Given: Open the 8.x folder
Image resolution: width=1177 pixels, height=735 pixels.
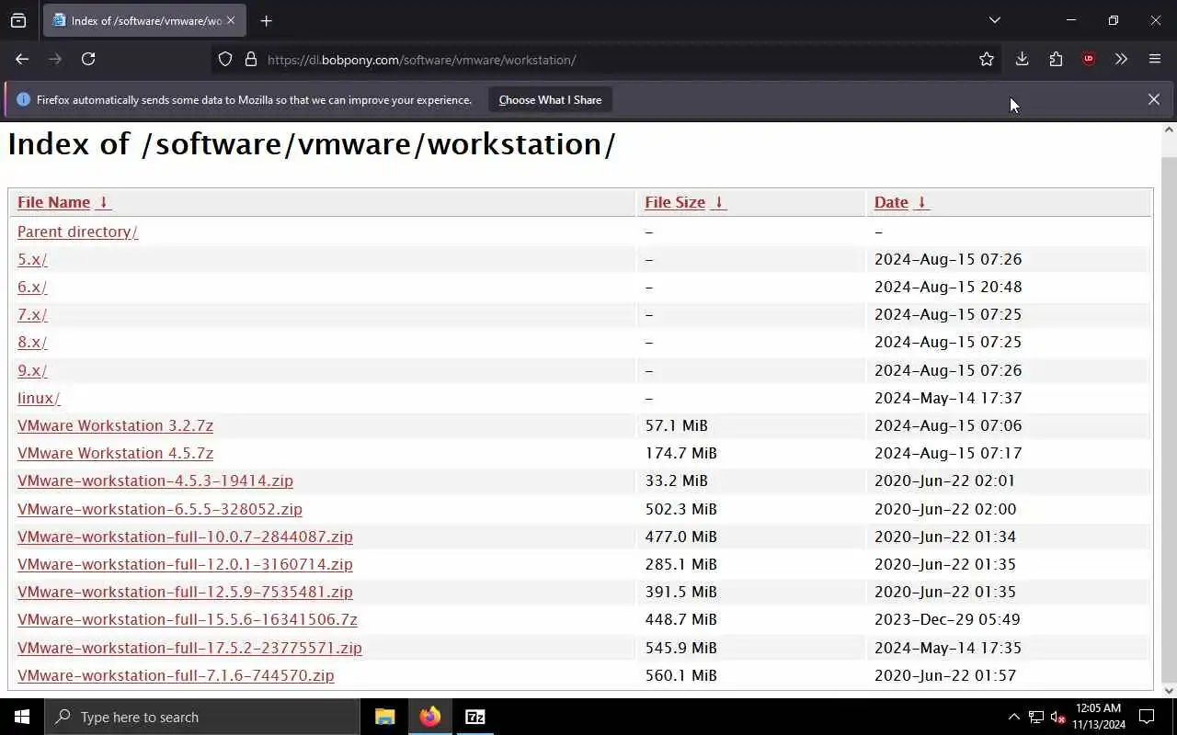Looking at the screenshot, I should click(x=32, y=342).
